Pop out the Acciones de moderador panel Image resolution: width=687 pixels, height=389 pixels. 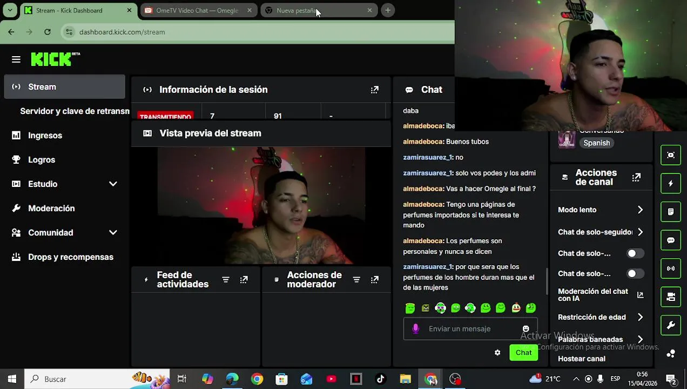(x=374, y=280)
